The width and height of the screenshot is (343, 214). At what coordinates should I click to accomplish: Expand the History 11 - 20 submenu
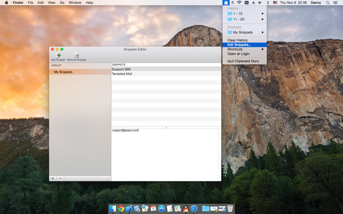point(244,19)
